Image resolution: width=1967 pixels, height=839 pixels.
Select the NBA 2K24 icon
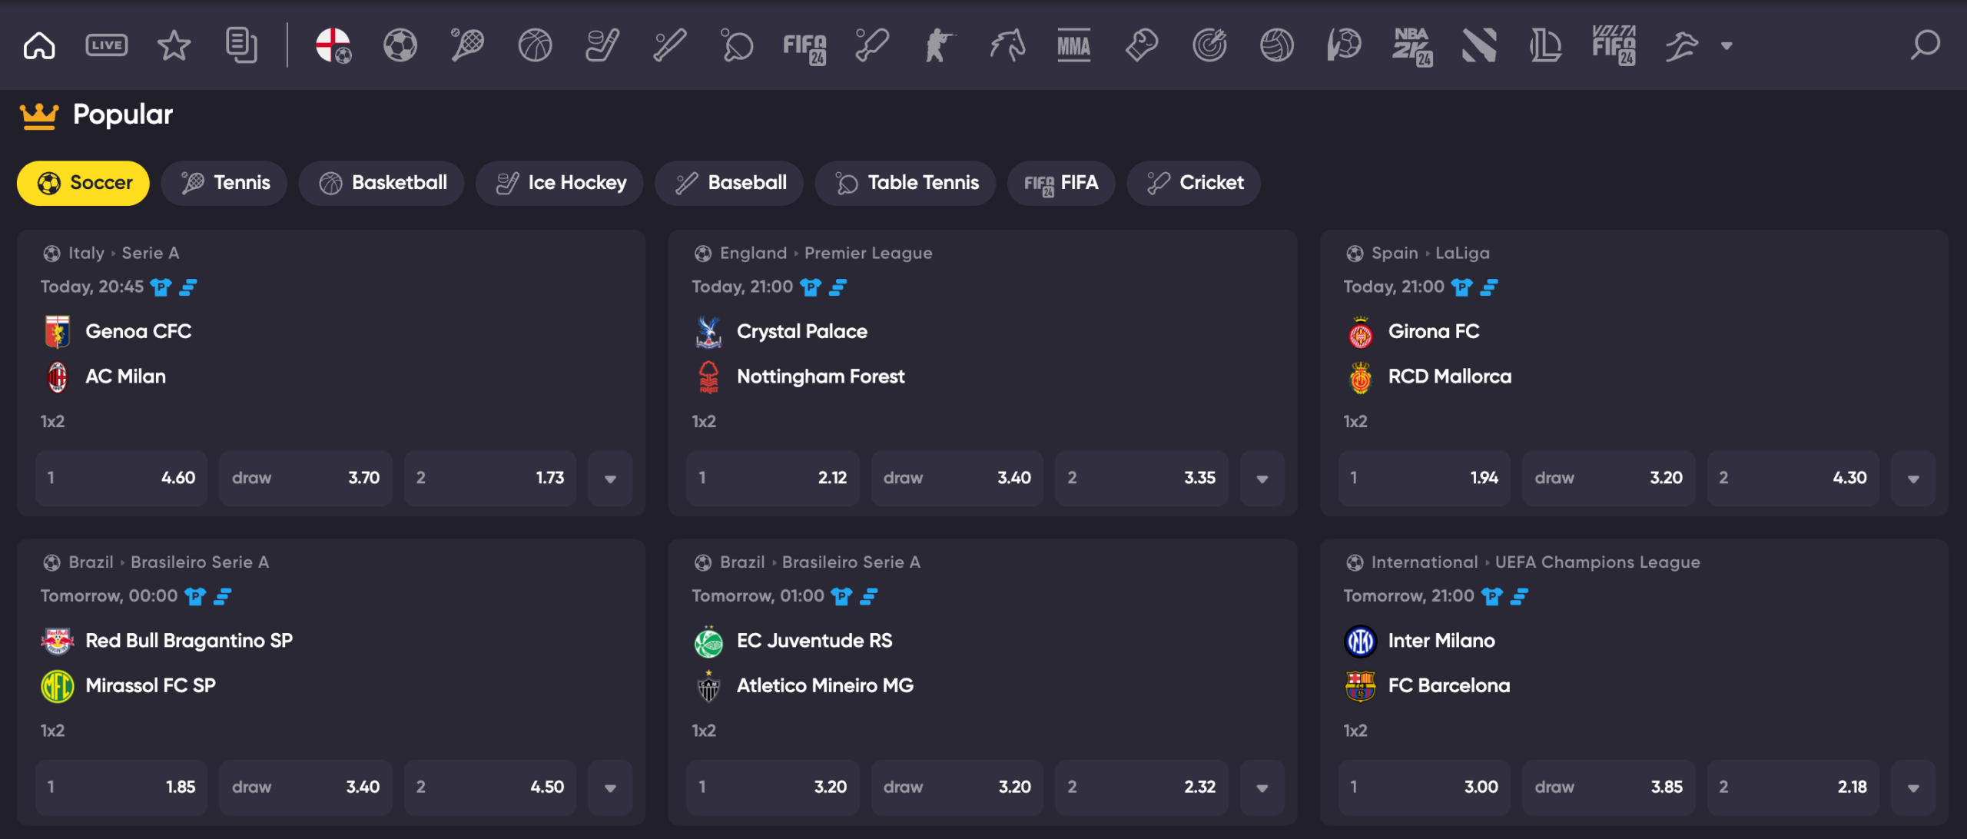point(1412,45)
